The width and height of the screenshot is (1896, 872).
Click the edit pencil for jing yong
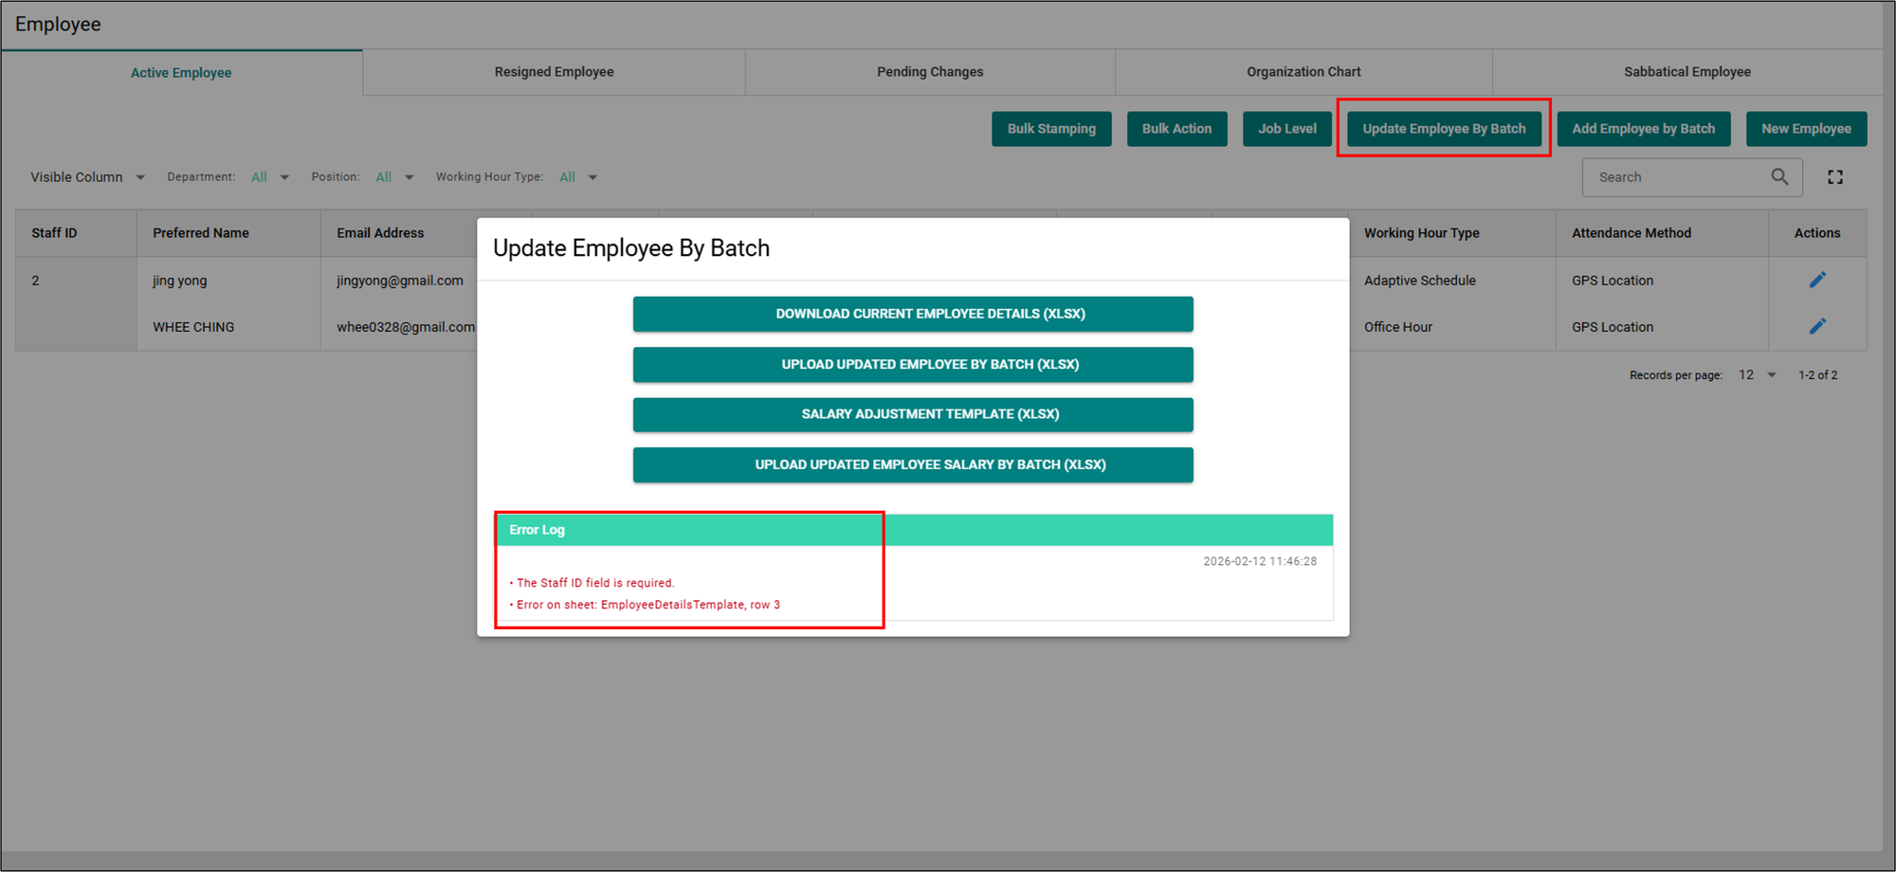coord(1816,280)
